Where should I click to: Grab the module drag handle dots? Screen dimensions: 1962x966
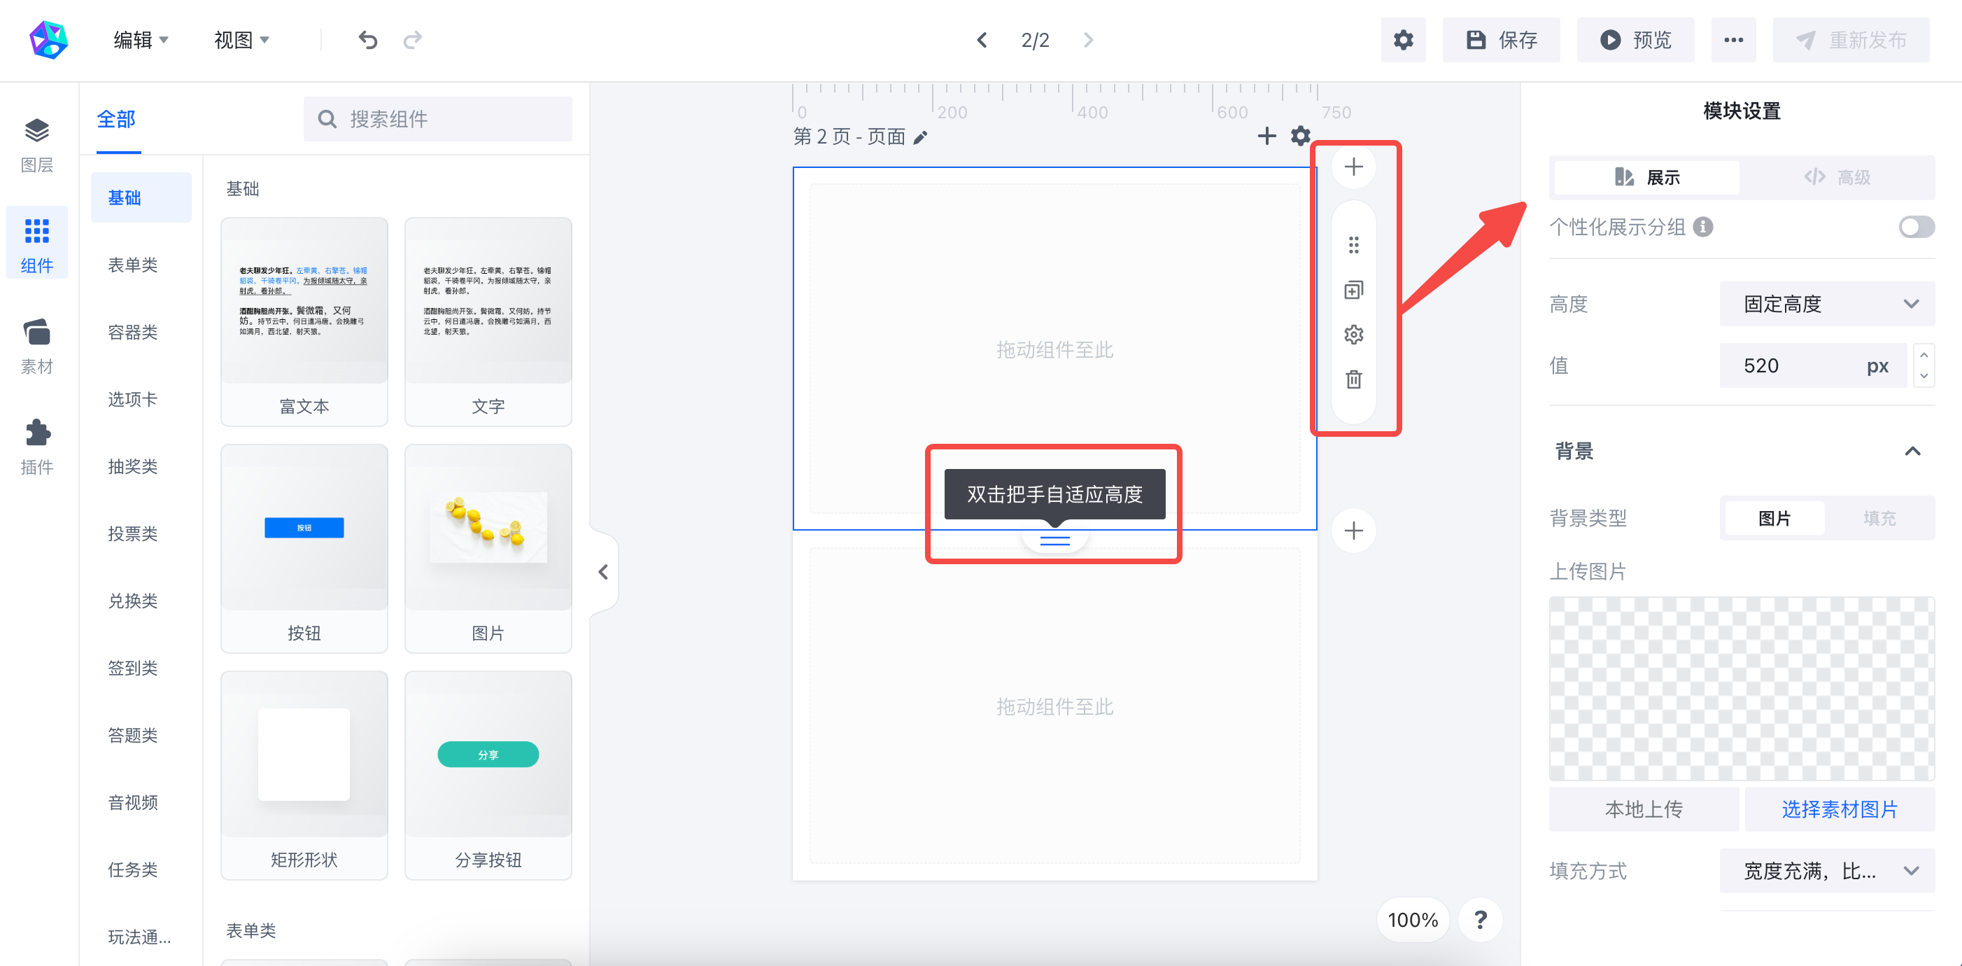click(1353, 244)
